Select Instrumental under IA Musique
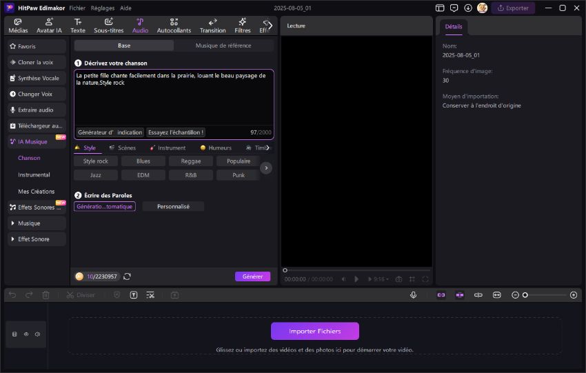Viewport: 586px width, 373px height. (x=34, y=175)
